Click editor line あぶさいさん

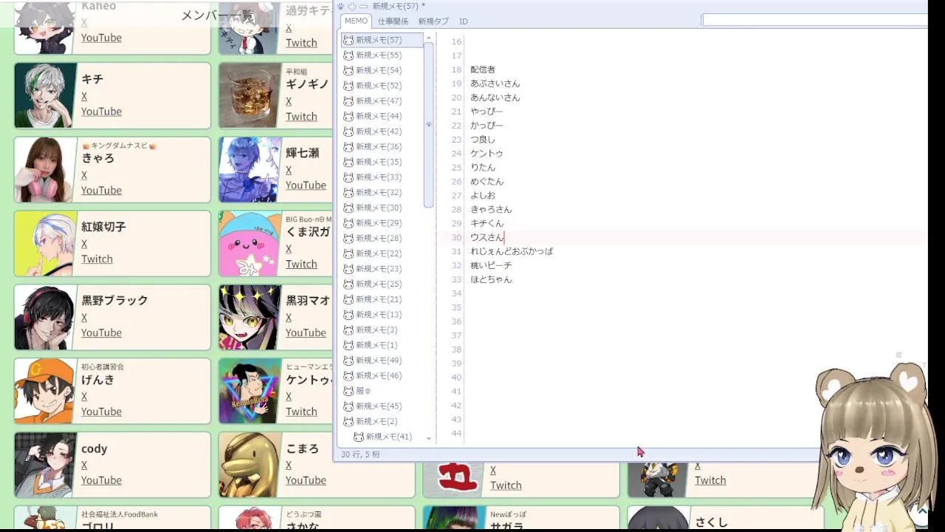click(495, 83)
